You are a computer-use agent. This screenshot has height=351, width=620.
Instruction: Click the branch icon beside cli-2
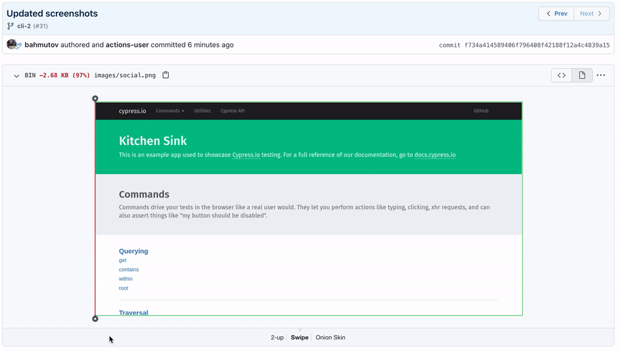pos(11,26)
